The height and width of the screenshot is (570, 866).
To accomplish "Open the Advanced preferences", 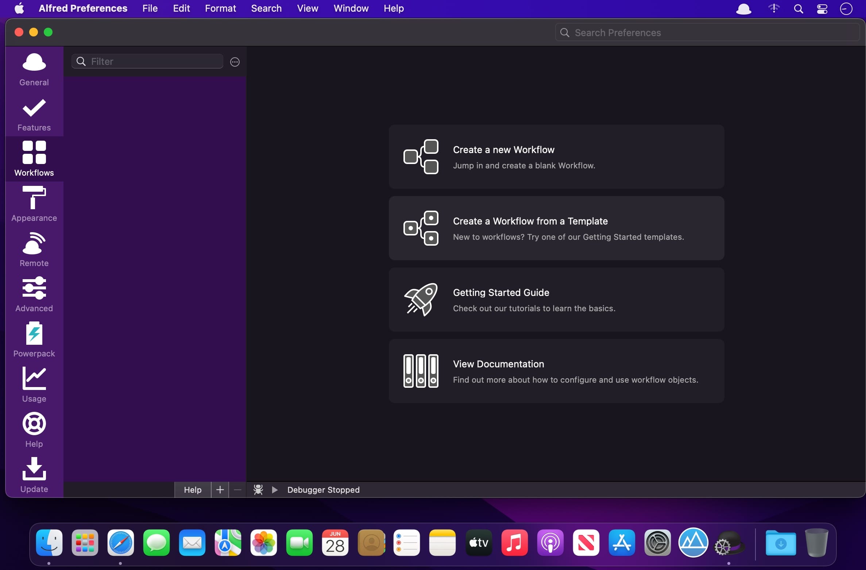I will pos(34,295).
